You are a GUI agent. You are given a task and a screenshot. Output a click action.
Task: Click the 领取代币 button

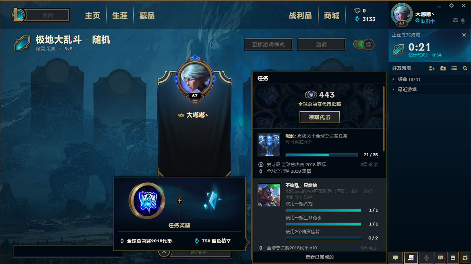coord(319,117)
